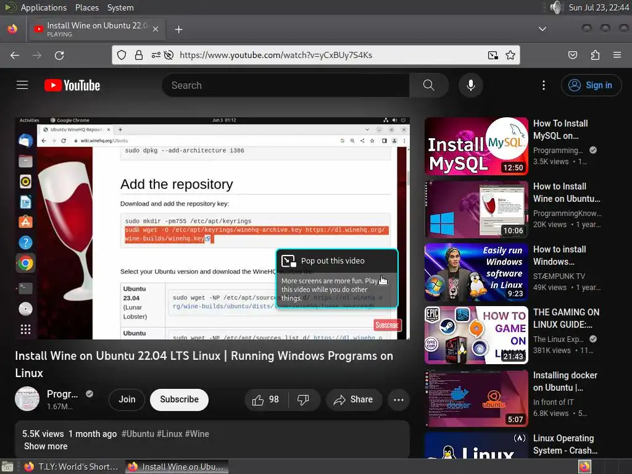Screen dimensions: 632x474
Task: Open the How to Game on Linux thumbnail
Action: click(476, 335)
